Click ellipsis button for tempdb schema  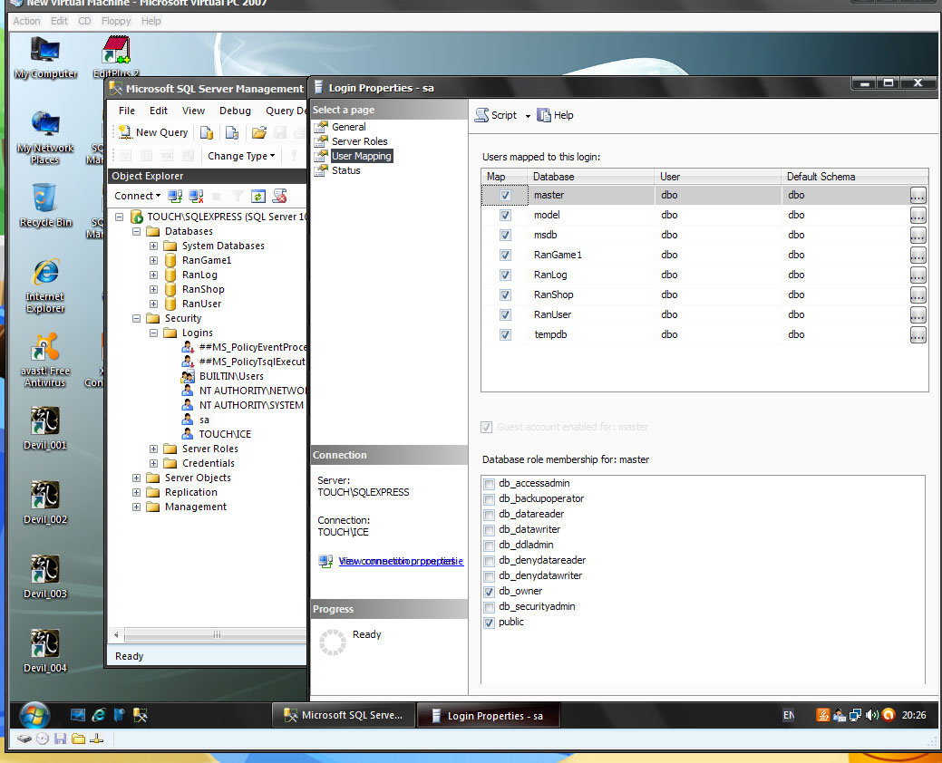(x=918, y=335)
